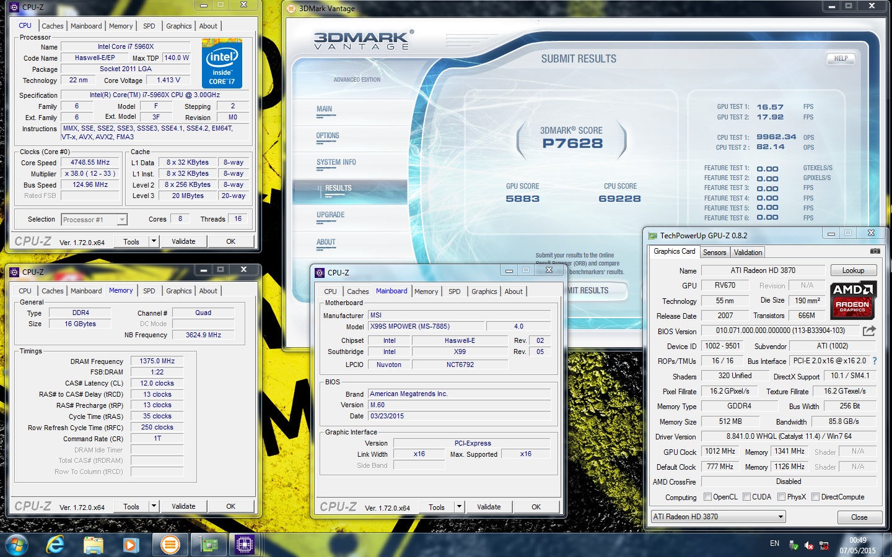Click Validate in the top CPU-Z window
This screenshot has width=892, height=557.
[x=183, y=241]
